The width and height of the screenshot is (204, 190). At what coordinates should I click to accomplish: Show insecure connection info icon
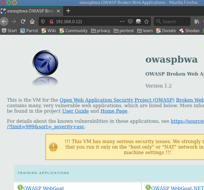coord(51,21)
